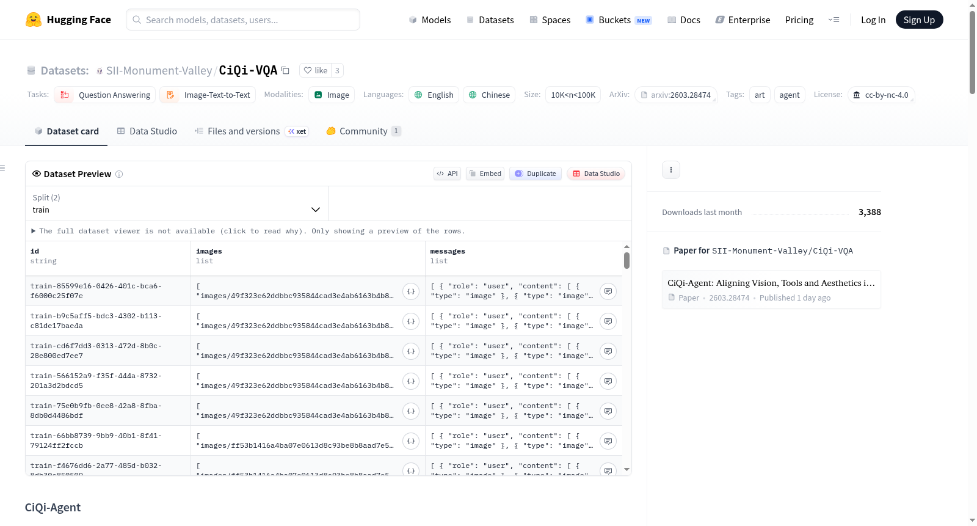The height and width of the screenshot is (526, 977).
Task: Open the CiQi-Agent paper card
Action: [771, 290]
